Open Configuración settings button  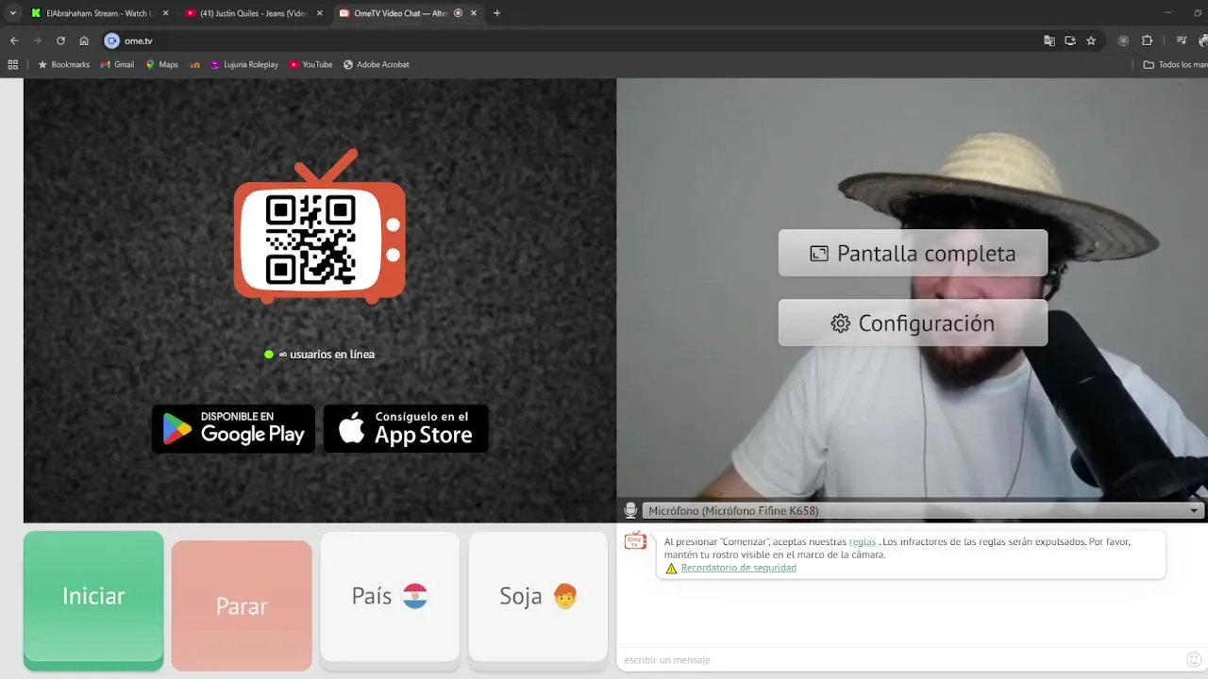coord(913,323)
